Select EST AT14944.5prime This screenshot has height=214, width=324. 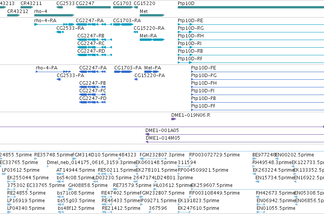coord(76,170)
